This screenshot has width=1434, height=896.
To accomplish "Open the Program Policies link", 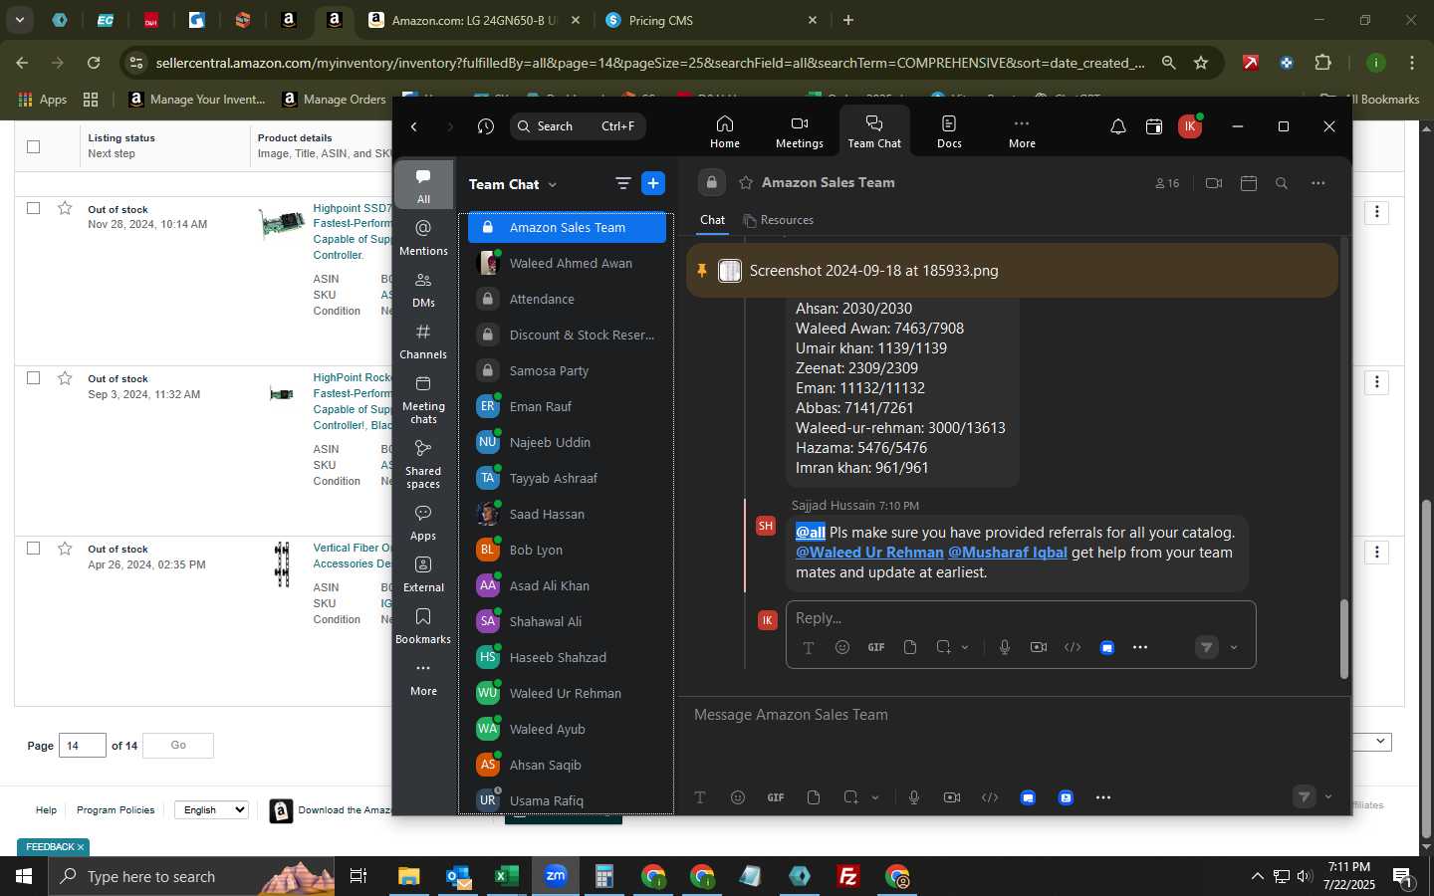I will [x=116, y=809].
